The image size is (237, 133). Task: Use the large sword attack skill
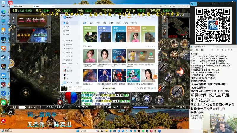177,91
